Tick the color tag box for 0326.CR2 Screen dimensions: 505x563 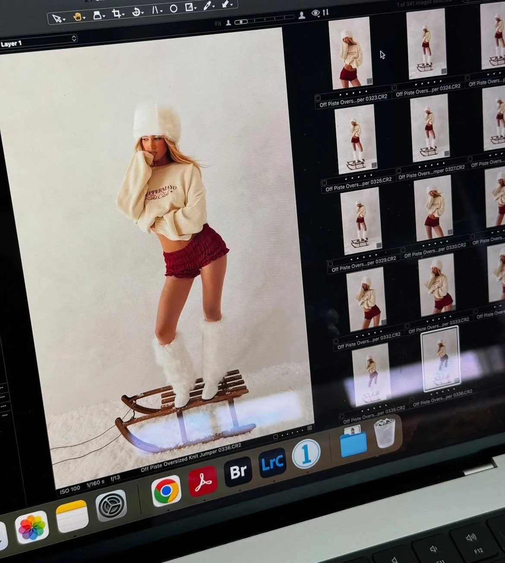pyautogui.click(x=324, y=183)
